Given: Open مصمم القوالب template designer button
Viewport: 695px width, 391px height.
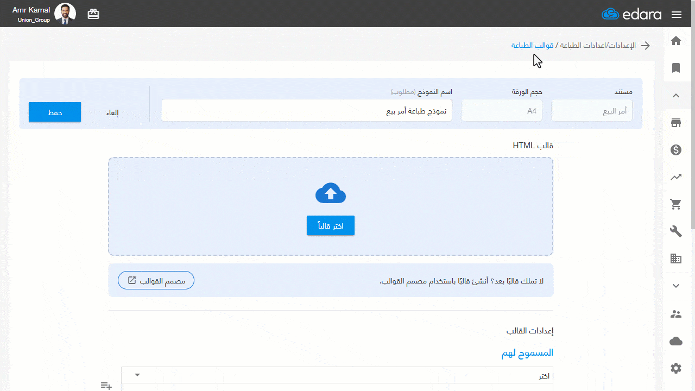Looking at the screenshot, I should click(x=156, y=280).
